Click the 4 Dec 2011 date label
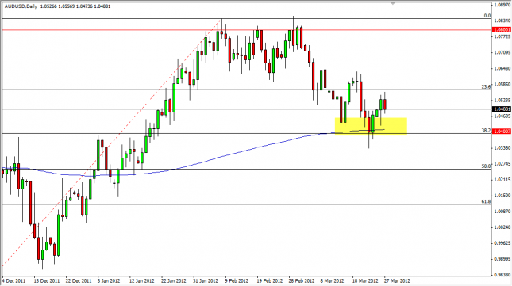Viewport: 512px width, 286px height. pyautogui.click(x=13, y=280)
